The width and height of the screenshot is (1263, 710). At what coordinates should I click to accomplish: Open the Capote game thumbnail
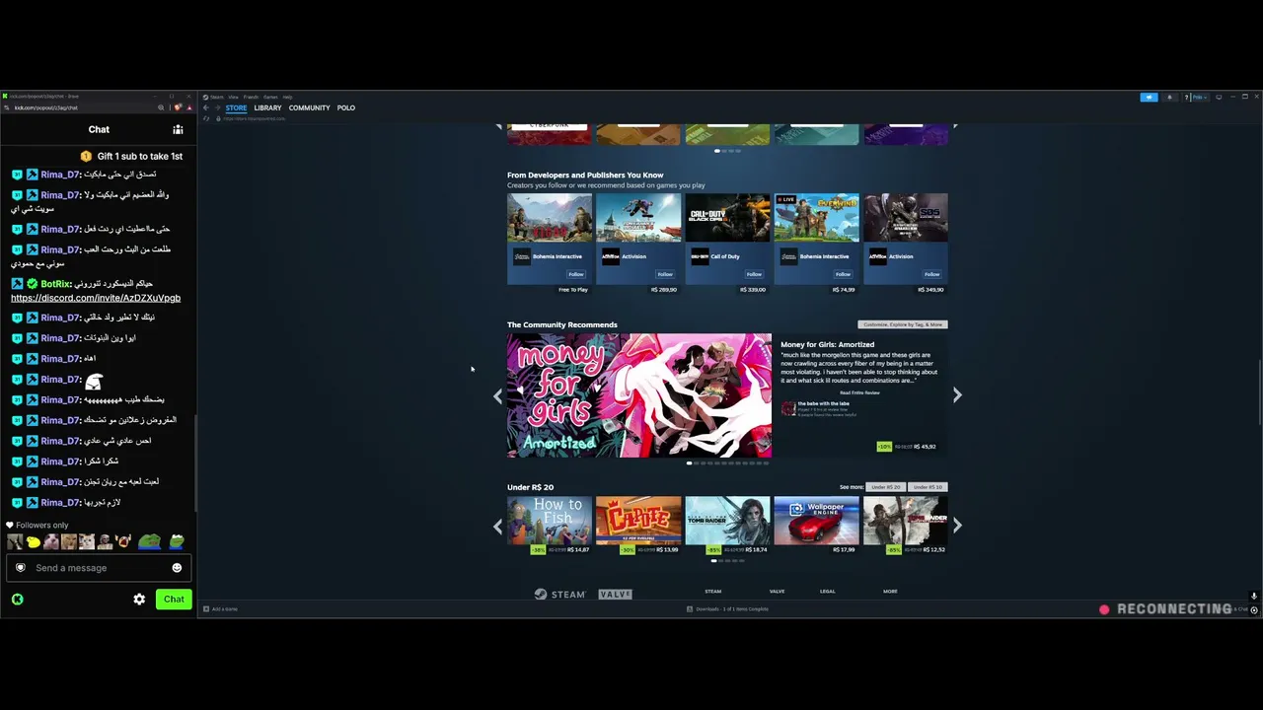[x=638, y=521]
